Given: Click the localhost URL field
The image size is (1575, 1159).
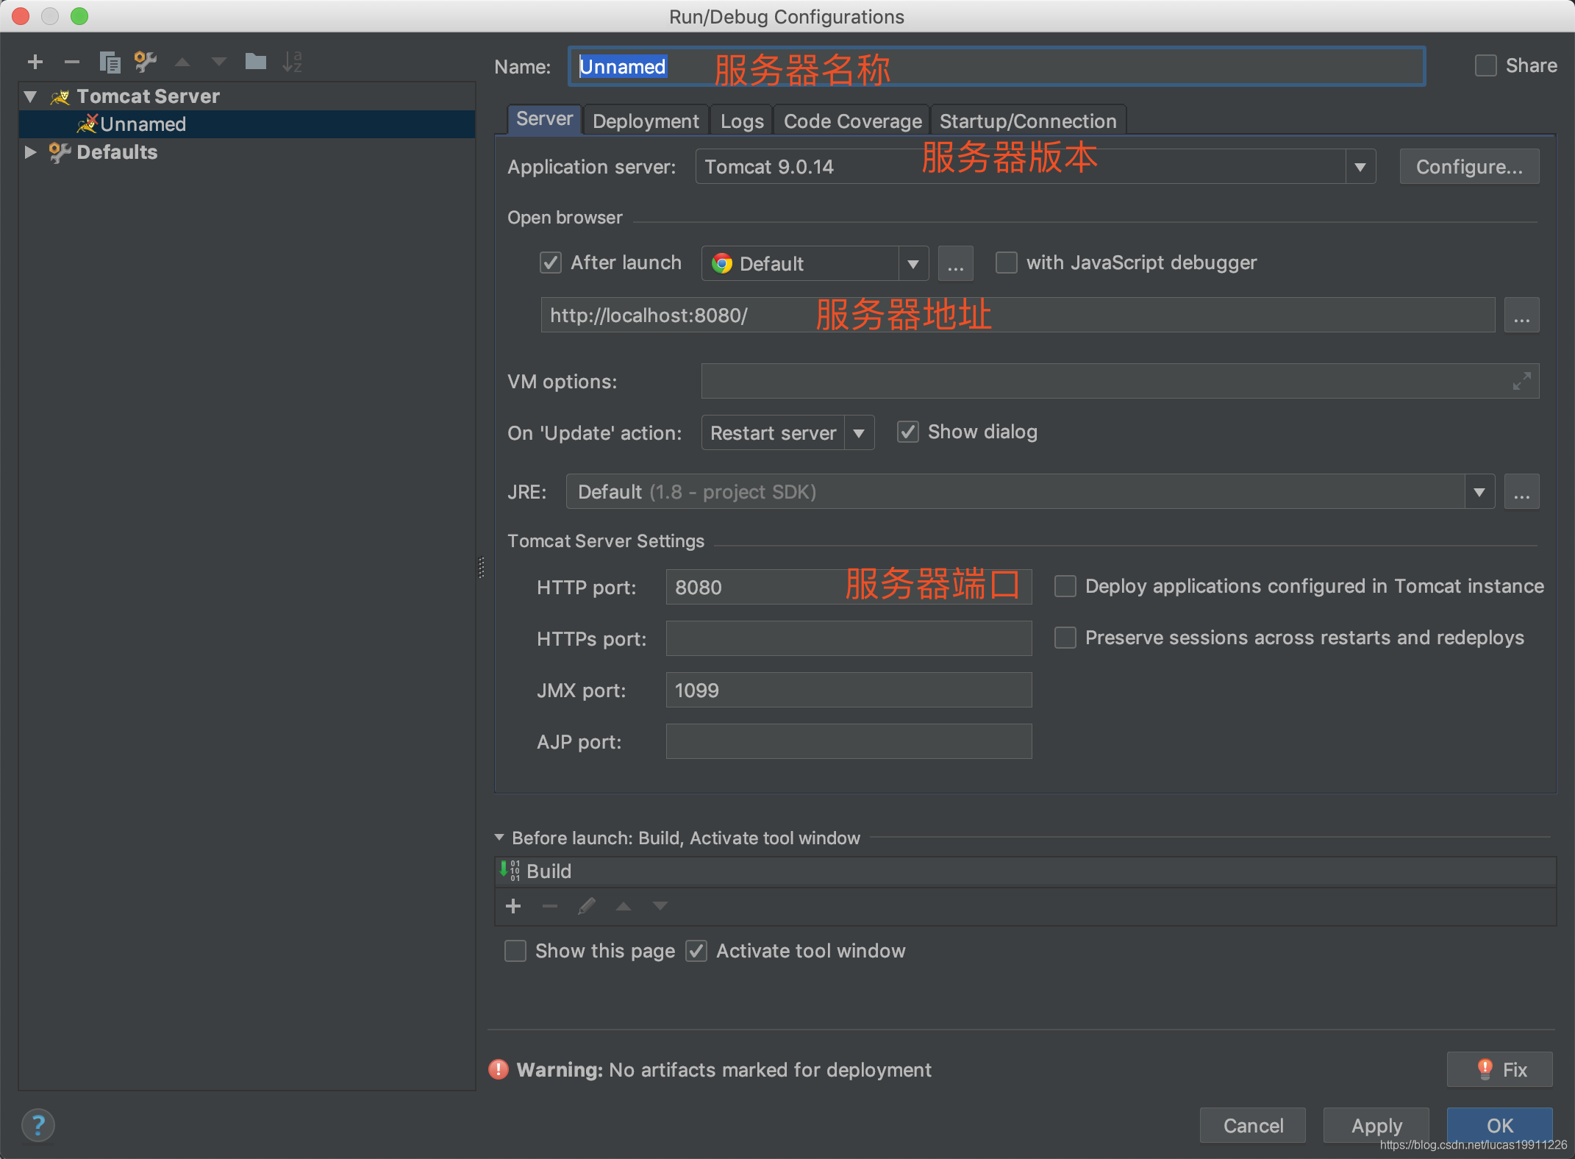Looking at the screenshot, I should click(1018, 315).
